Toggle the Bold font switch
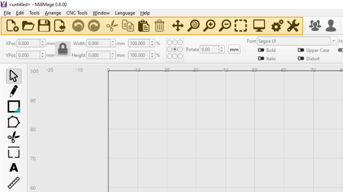The image size is (343, 192). click(261, 50)
